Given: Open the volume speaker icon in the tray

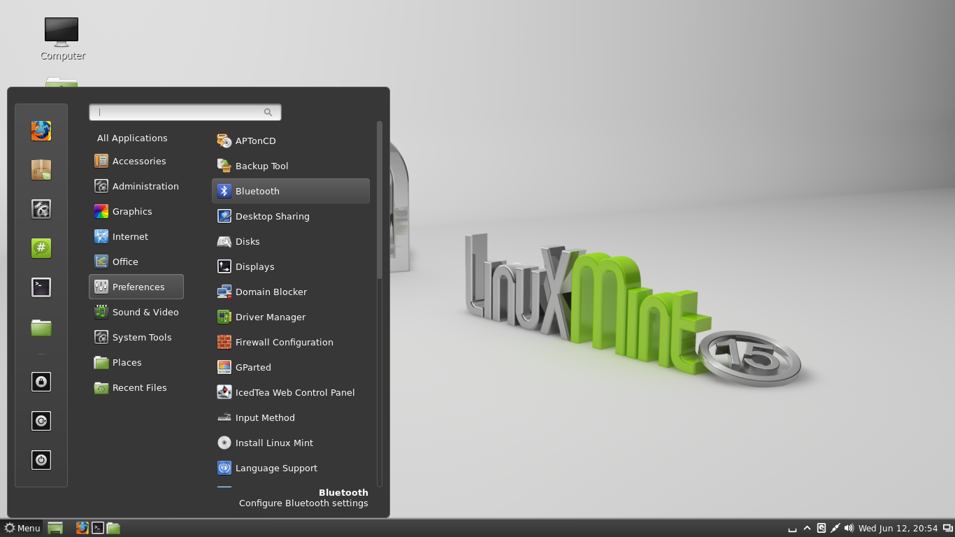Looking at the screenshot, I should pos(849,528).
